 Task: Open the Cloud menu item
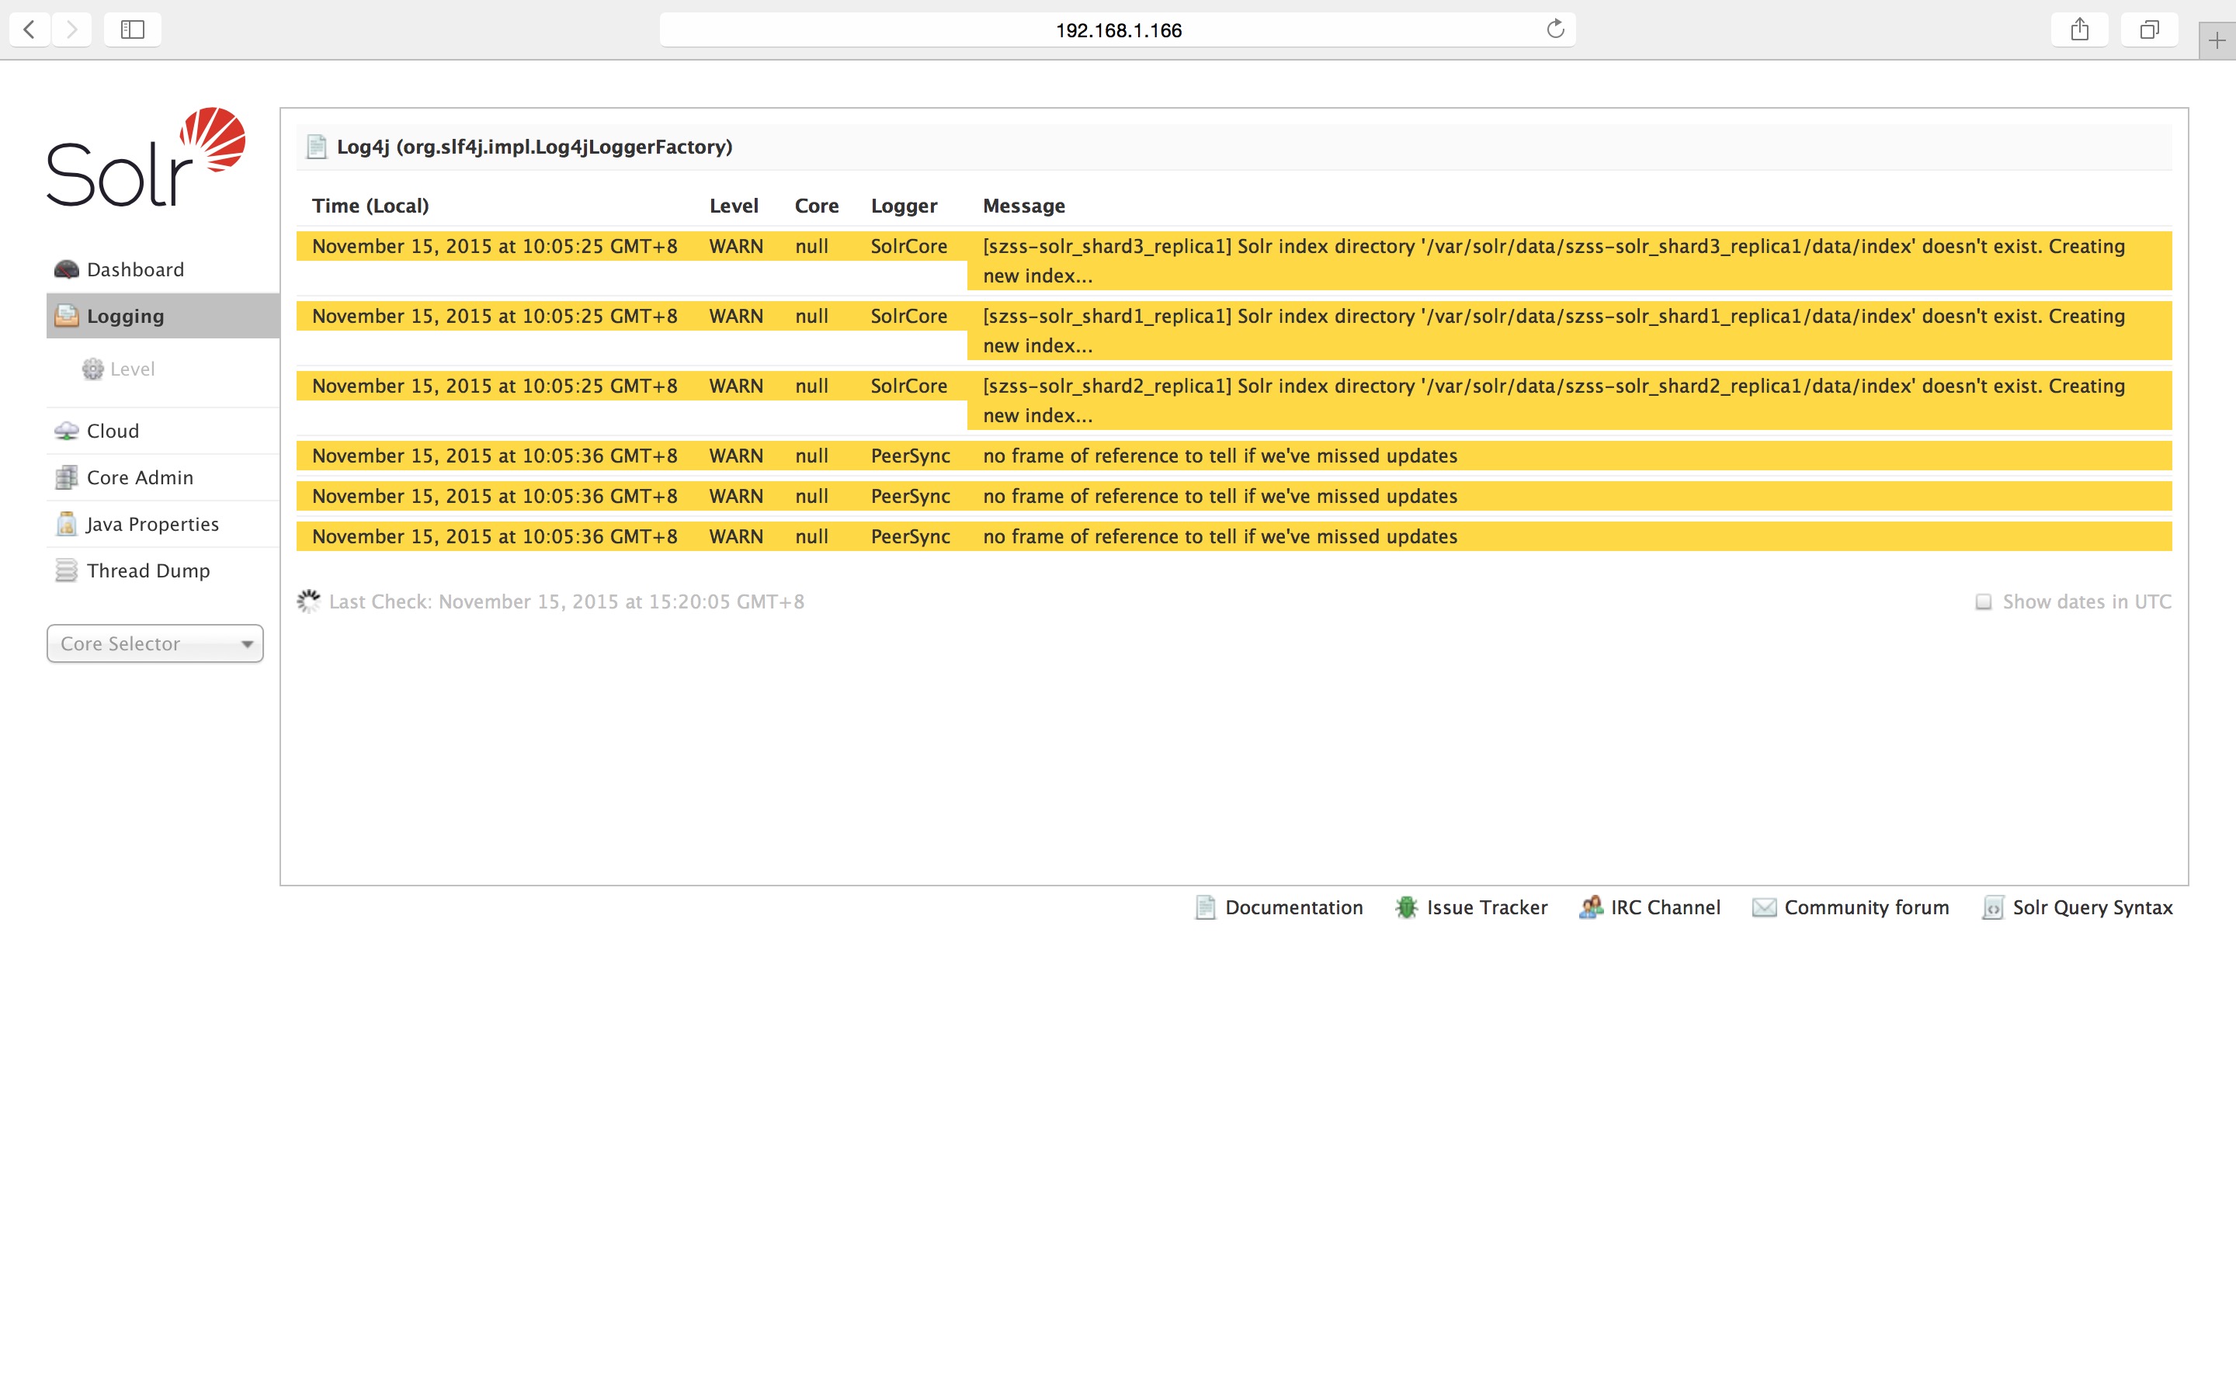coord(162,431)
